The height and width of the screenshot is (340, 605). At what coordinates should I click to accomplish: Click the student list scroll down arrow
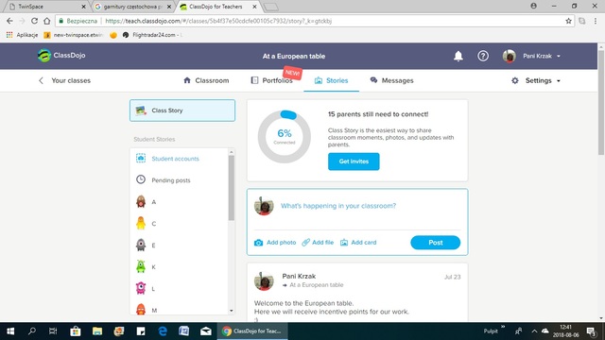point(231,311)
